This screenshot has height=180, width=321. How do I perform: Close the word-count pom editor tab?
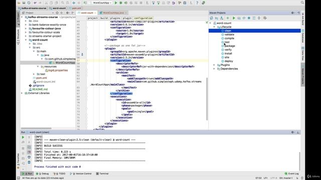[95, 13]
